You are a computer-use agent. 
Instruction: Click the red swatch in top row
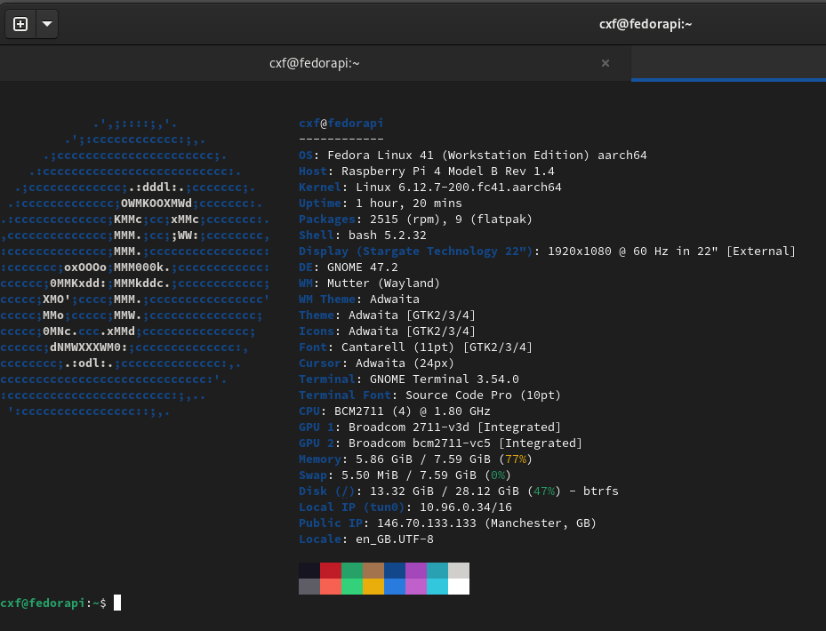coord(330,571)
